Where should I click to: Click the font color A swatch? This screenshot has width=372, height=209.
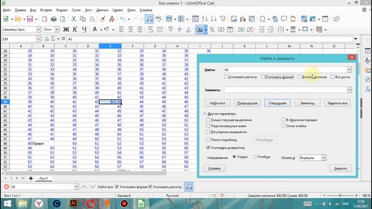[x=95, y=30]
